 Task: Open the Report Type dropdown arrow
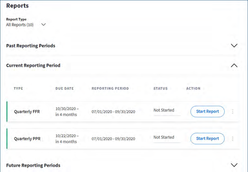click(x=44, y=25)
